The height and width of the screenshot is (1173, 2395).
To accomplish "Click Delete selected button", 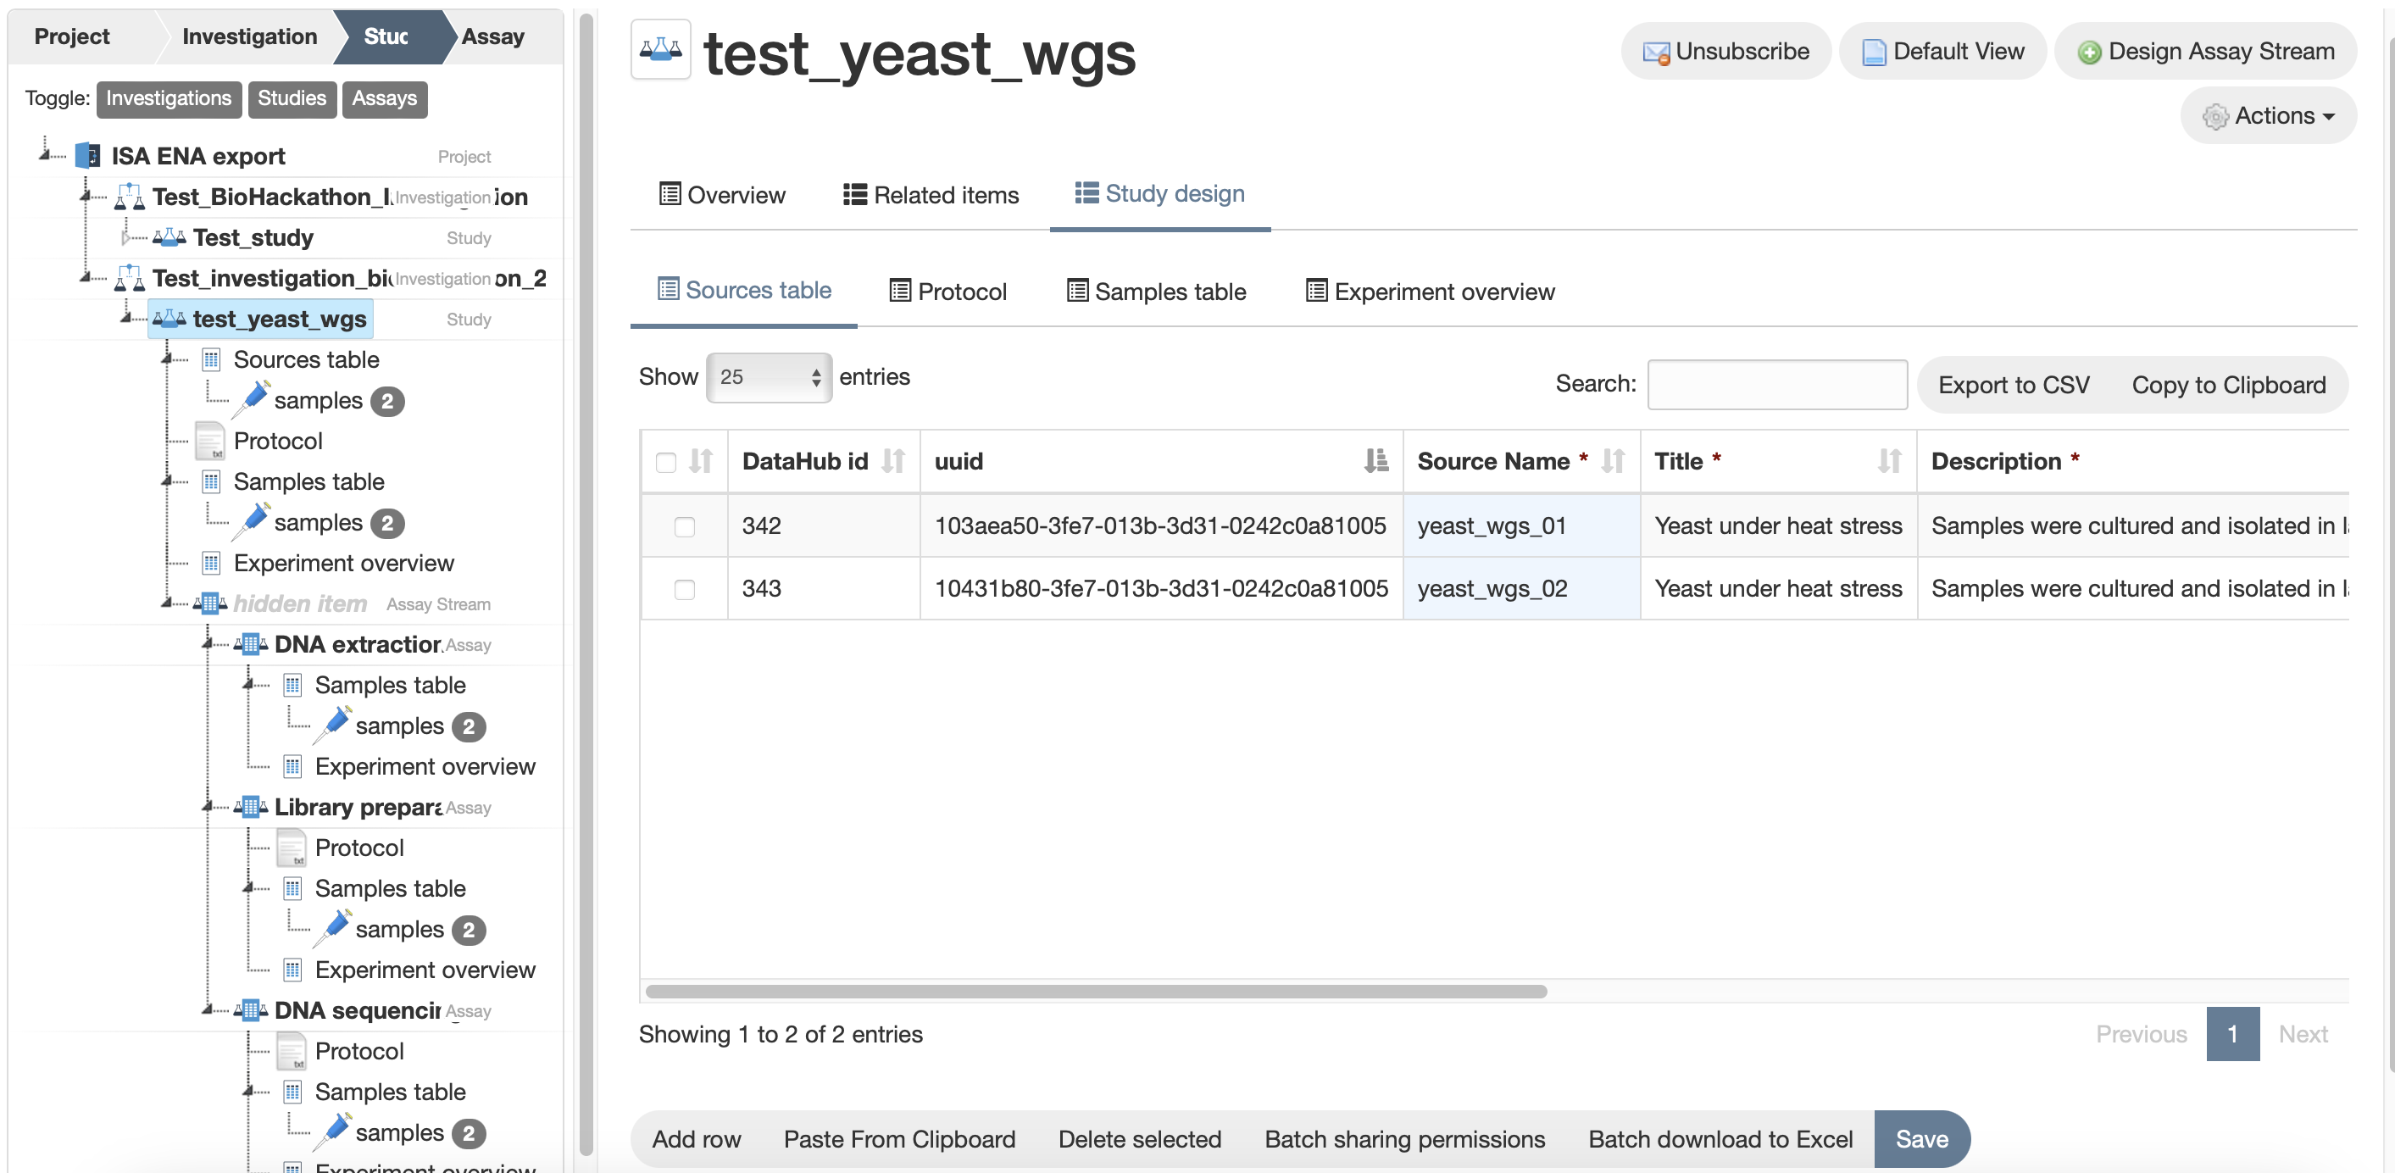I will pos(1140,1138).
